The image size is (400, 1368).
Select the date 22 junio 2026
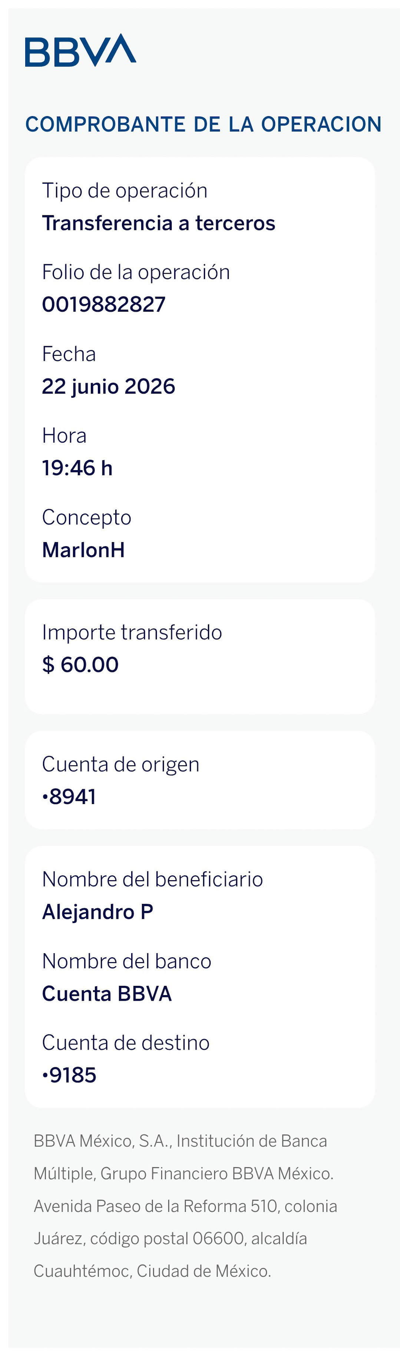coord(108,386)
